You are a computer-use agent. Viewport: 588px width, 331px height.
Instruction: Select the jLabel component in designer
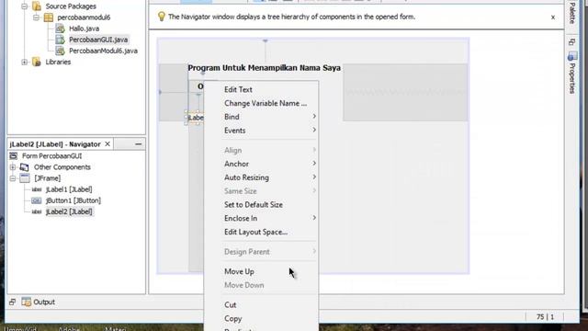click(196, 118)
